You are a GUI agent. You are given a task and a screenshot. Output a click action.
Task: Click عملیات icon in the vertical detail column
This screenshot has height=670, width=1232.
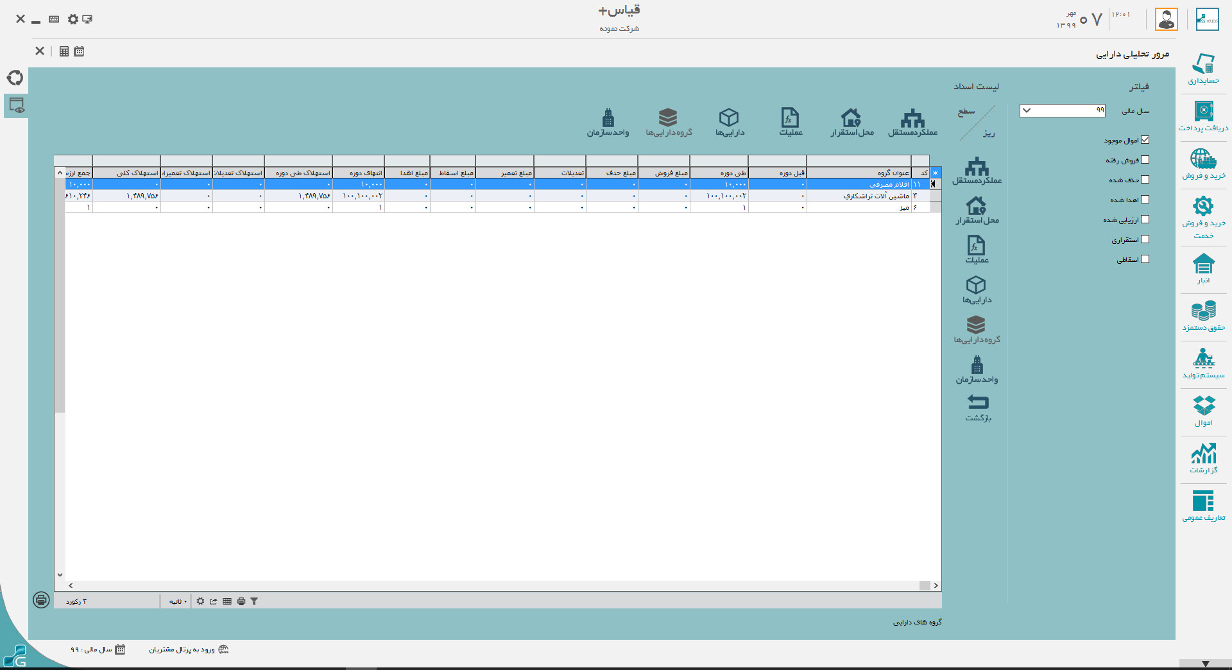coord(977,250)
